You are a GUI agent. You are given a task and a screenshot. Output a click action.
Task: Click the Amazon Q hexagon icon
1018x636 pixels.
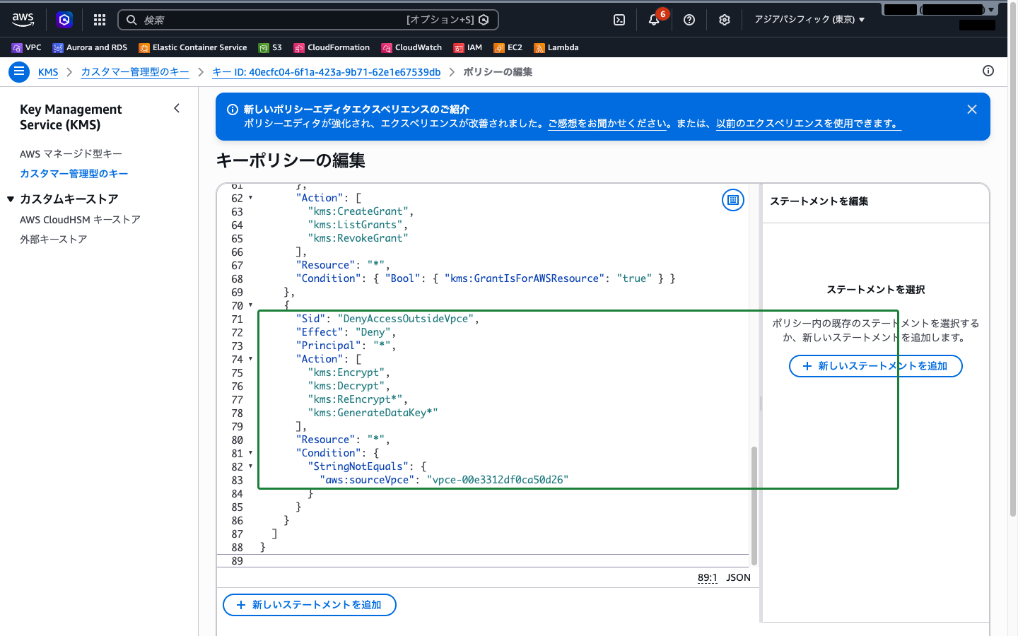pos(64,20)
